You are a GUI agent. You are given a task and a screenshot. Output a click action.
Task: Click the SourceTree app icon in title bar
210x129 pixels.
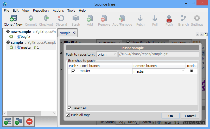tap(4, 4)
